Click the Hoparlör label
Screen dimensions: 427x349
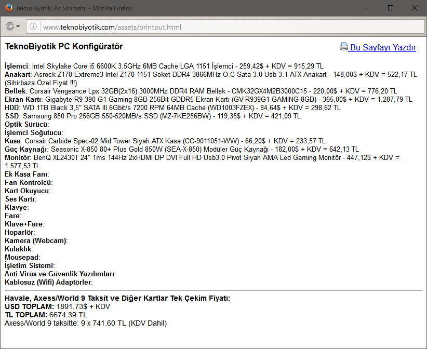[20, 232]
